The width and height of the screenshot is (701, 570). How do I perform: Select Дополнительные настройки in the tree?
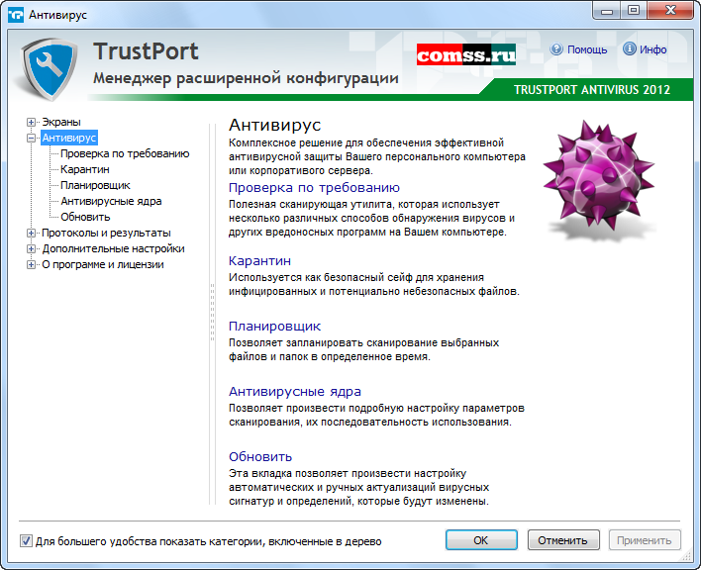tap(113, 248)
